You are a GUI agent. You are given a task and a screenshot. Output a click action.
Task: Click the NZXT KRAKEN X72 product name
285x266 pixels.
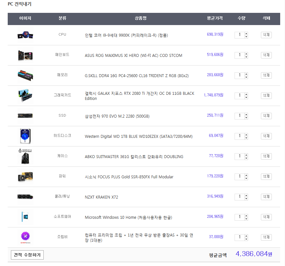[102, 197]
